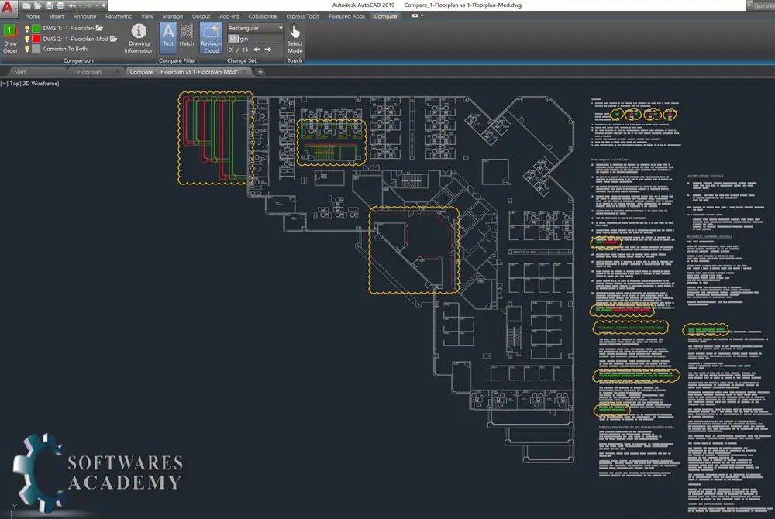Viewport: 775px width, 519px height.
Task: Click the DWG 2: 1-Floorplan-Mod label
Action: click(75, 39)
